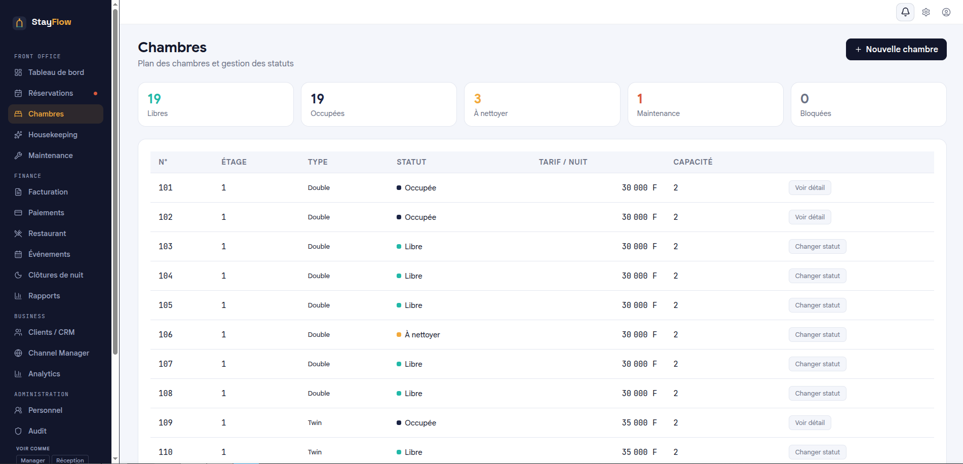Open settings gear icon
Viewport: 963px width, 464px height.
926,12
